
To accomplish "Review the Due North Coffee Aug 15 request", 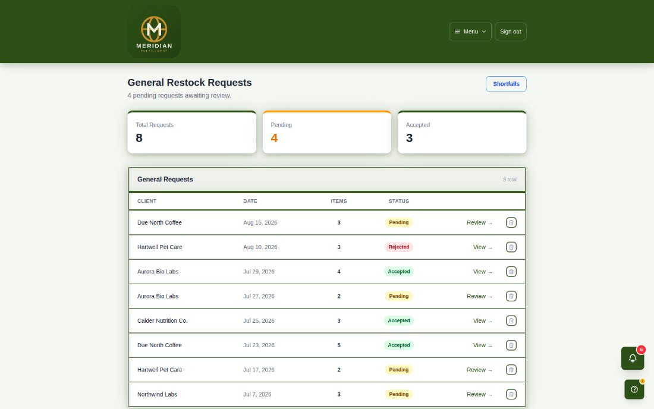I will [479, 223].
